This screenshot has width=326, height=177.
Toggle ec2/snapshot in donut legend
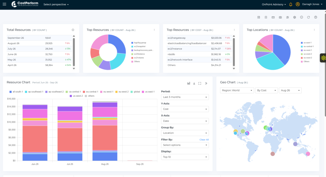coord(138,46)
